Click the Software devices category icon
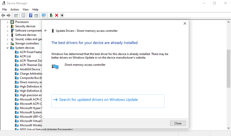 pyautogui.click(x=12, y=35)
